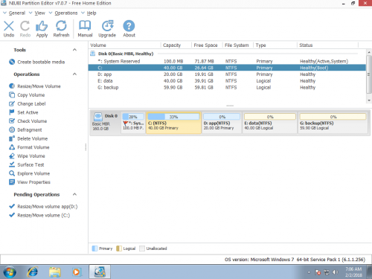The width and height of the screenshot is (372, 279).
Task: Open Windows Explorer folder on taskbar
Action: click(55, 272)
